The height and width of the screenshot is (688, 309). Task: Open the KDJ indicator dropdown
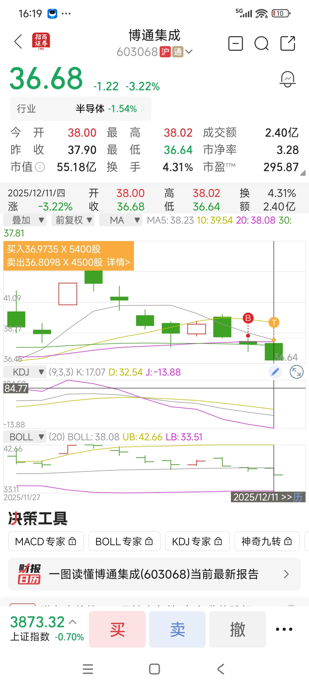coord(25,372)
